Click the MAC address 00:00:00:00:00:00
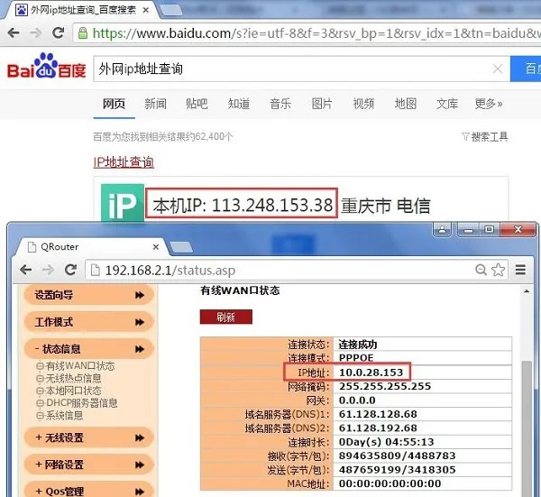 coord(390,483)
